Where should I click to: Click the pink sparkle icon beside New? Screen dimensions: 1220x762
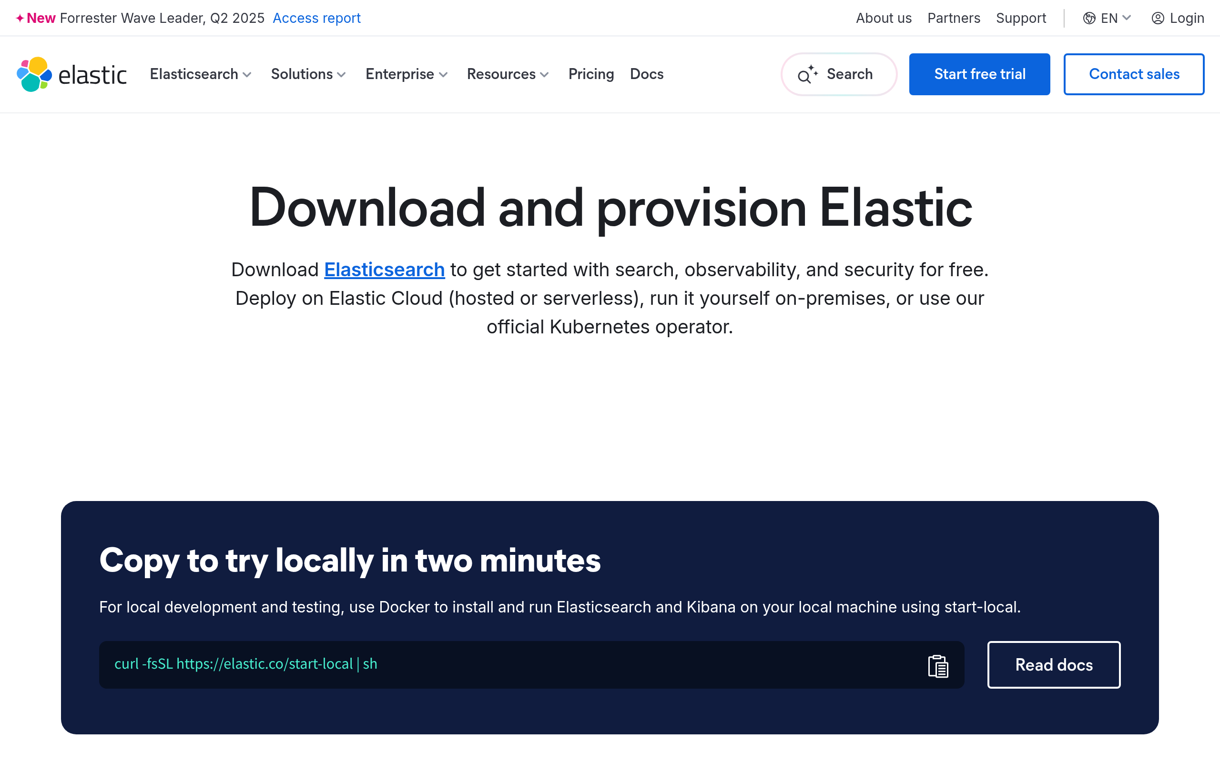(20, 18)
